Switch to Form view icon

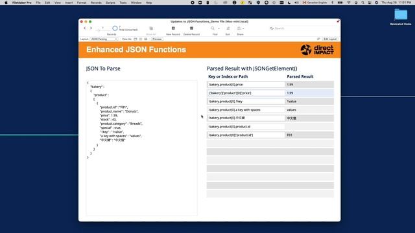point(136,39)
